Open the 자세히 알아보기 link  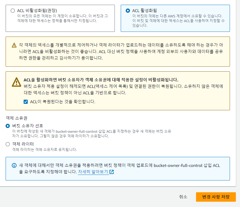click(93, 172)
